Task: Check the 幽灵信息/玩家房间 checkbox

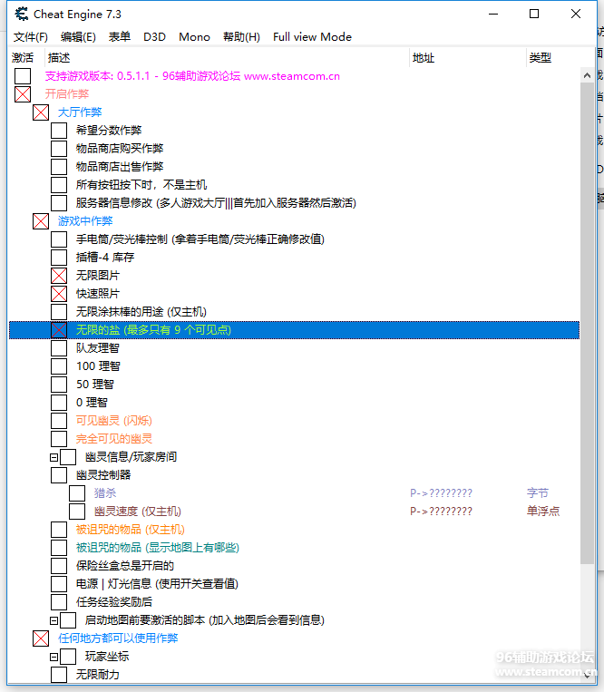Action: (x=68, y=457)
